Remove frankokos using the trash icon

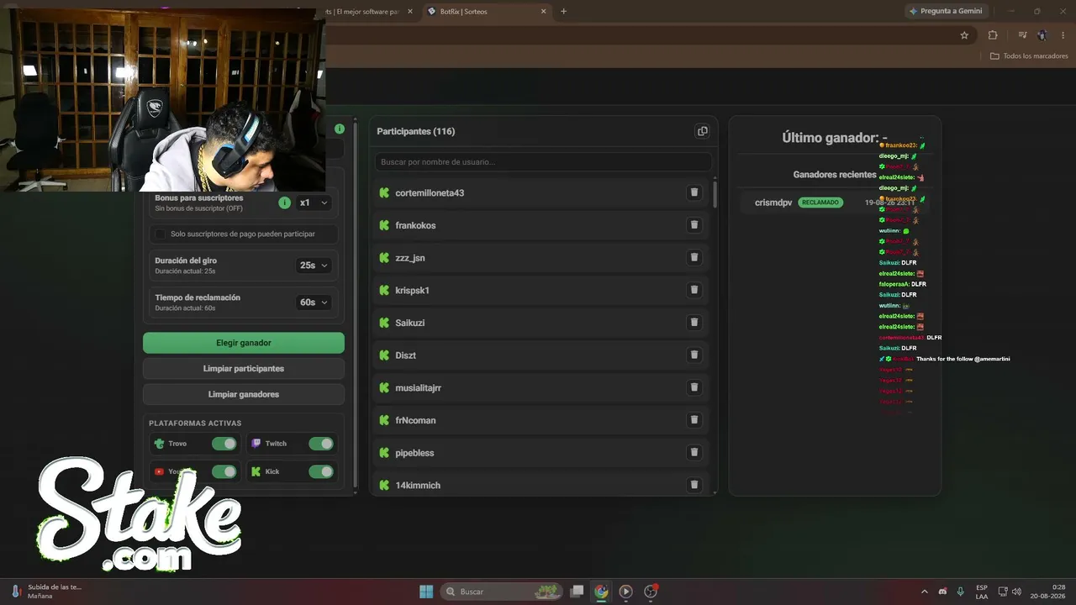694,225
